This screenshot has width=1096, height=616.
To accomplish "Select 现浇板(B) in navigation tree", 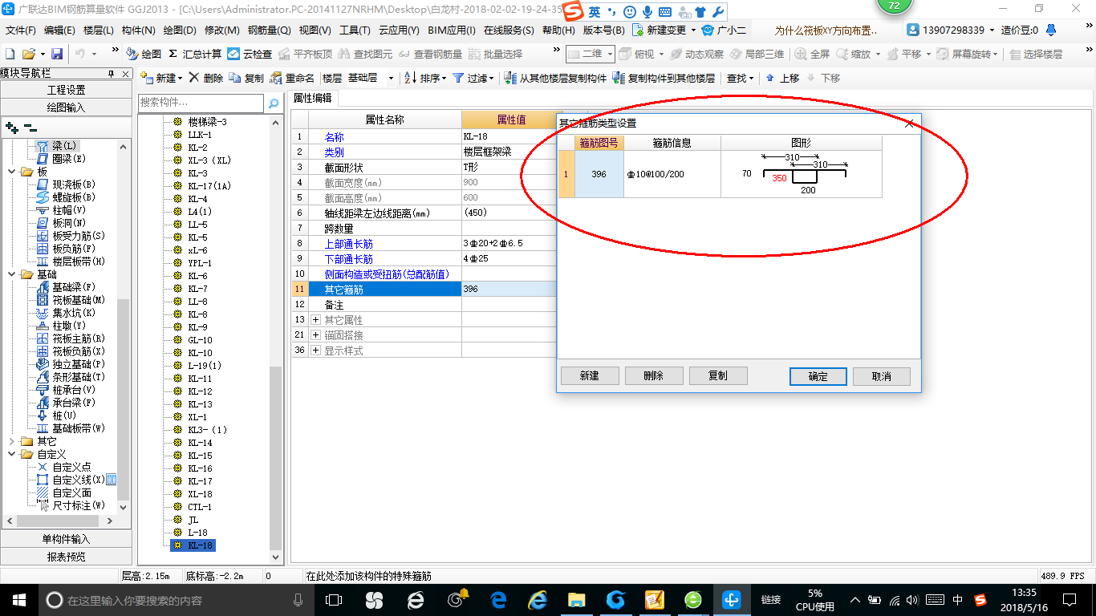I will click(x=66, y=184).
